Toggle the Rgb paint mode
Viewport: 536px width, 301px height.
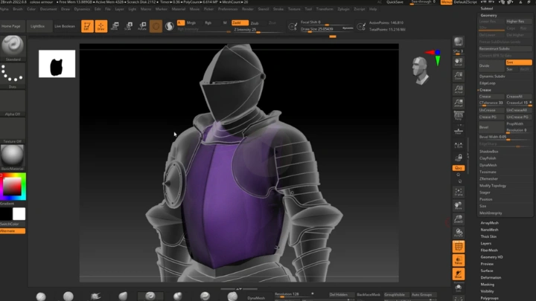[208, 23]
